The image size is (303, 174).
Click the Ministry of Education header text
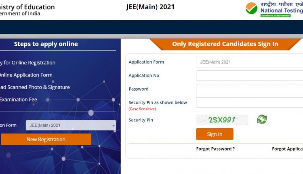27,7
